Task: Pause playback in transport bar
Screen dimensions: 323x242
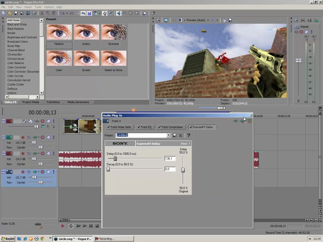Action: tap(91, 226)
